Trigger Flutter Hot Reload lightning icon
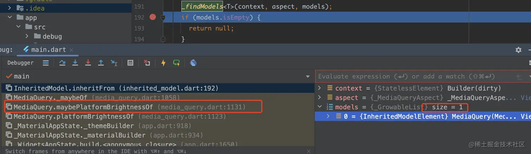The image size is (531, 154). click(x=163, y=63)
